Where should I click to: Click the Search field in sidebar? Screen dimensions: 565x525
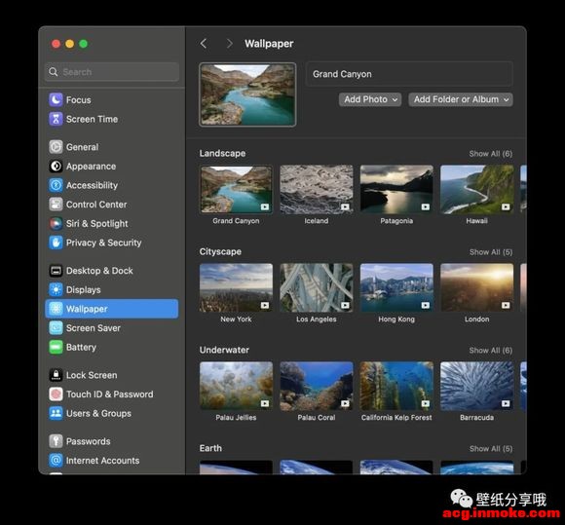point(112,72)
